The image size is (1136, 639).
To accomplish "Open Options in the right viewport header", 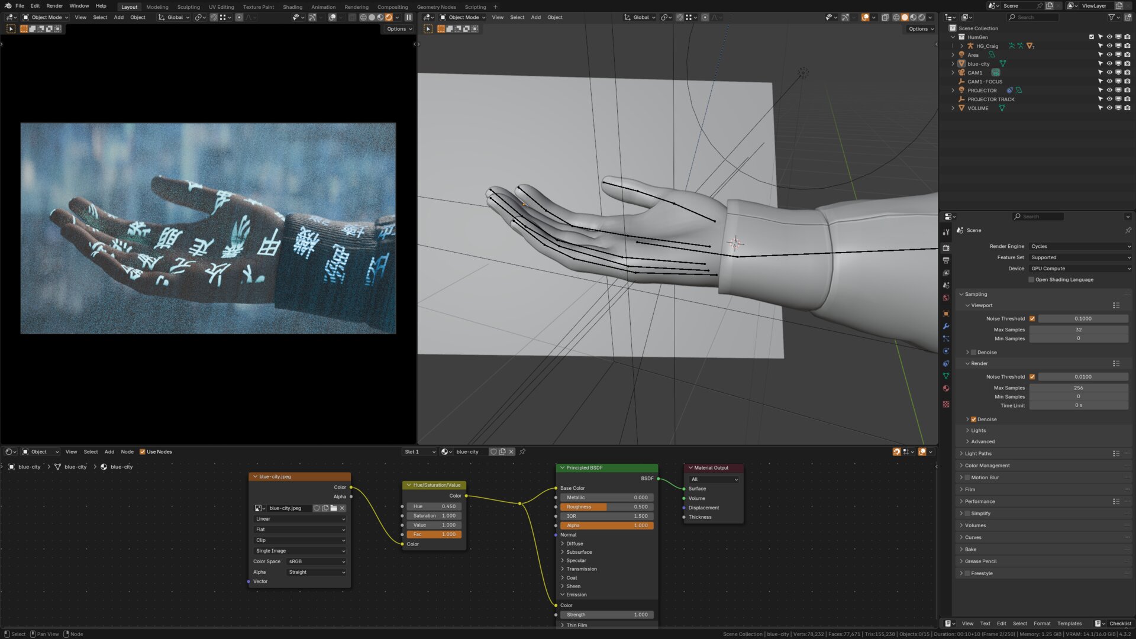I will coord(921,29).
